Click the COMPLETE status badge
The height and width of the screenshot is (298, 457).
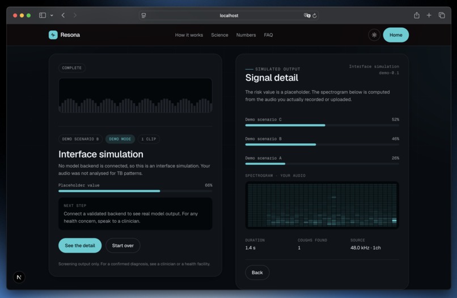click(71, 68)
